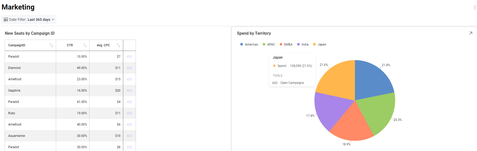
Task: Click link icon in Paradot 41.00% row
Action: [129, 102]
